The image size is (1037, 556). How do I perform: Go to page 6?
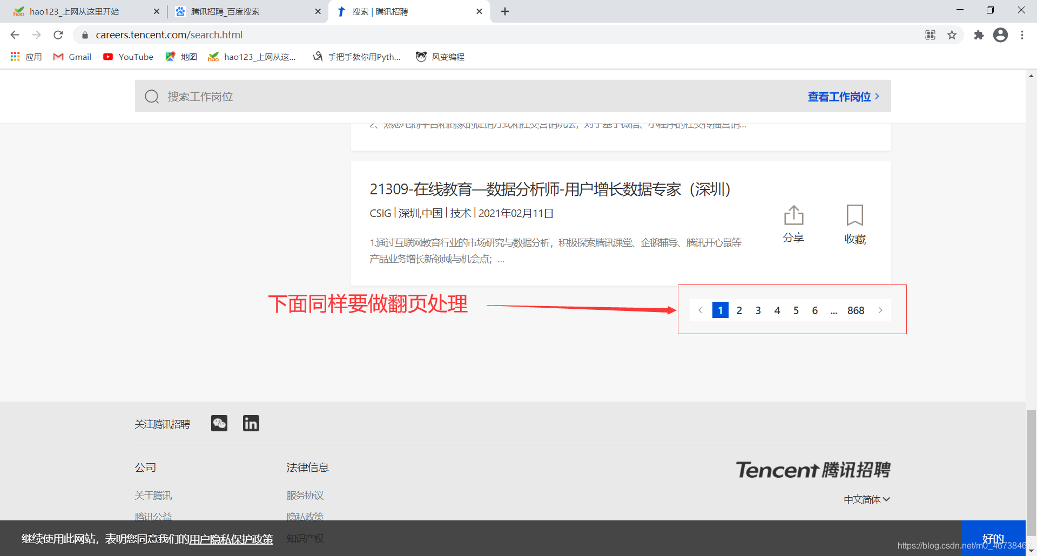[x=815, y=310]
